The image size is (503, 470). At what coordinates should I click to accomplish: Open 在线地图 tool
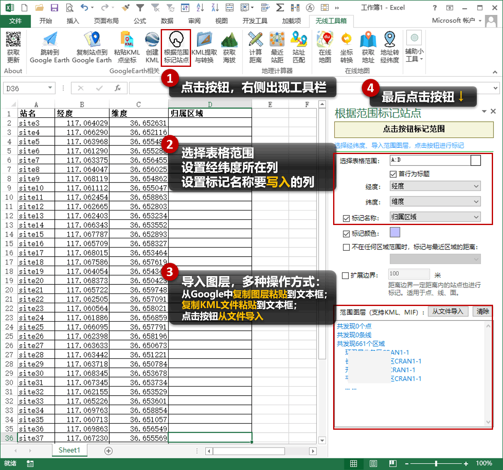pos(325,47)
